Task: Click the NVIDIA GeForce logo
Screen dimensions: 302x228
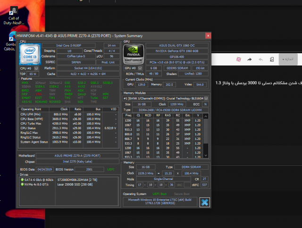Action: 134,54
